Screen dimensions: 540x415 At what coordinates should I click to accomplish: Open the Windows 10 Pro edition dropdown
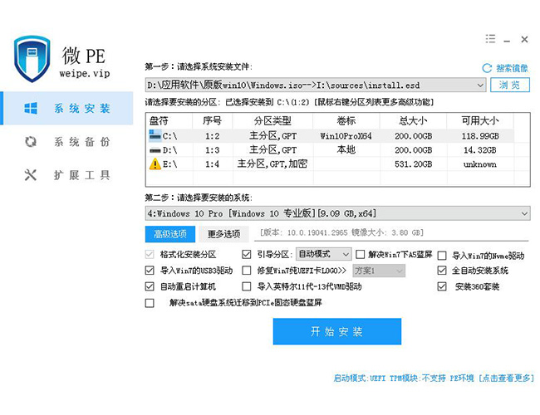click(524, 214)
